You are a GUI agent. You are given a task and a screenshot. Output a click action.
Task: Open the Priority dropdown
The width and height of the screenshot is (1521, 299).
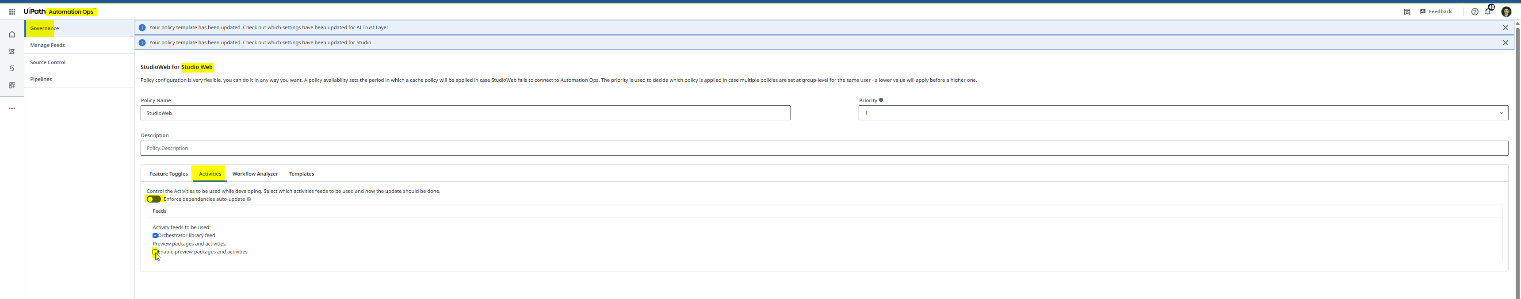point(1183,113)
